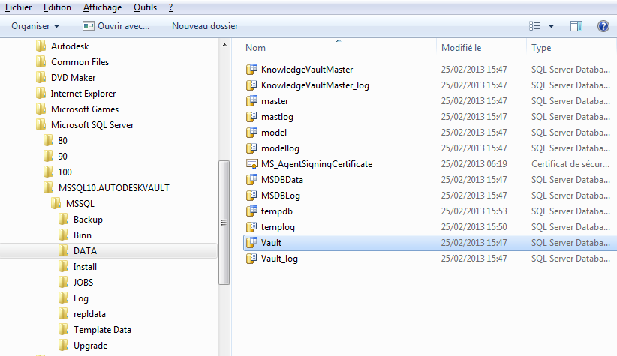Select the MSDBLog file icon
The height and width of the screenshot is (356, 617).
[x=252, y=196]
